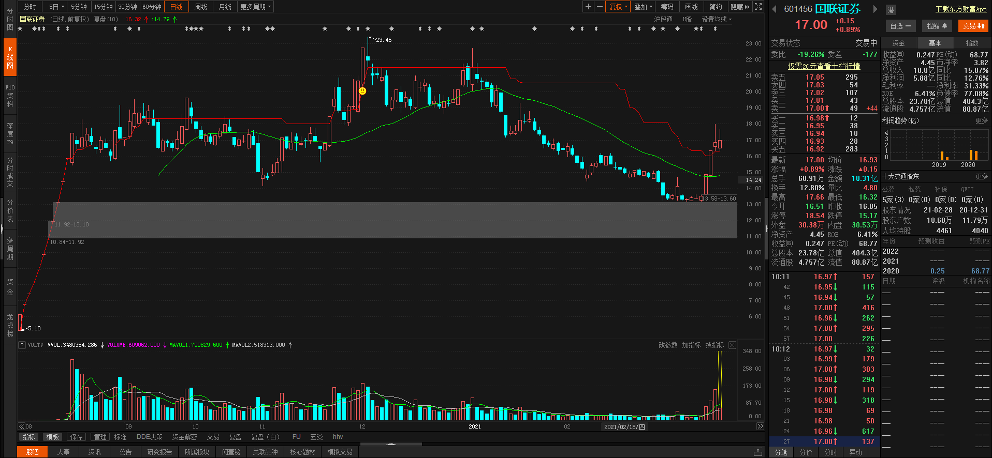Viewport: 992px width, 458px height.
Task: Open the 港 Hong Kong badge
Action: pyautogui.click(x=891, y=9)
